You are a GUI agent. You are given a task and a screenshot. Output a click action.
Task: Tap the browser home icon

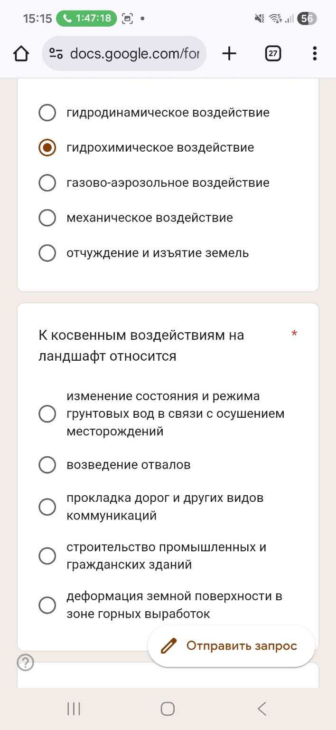point(20,53)
